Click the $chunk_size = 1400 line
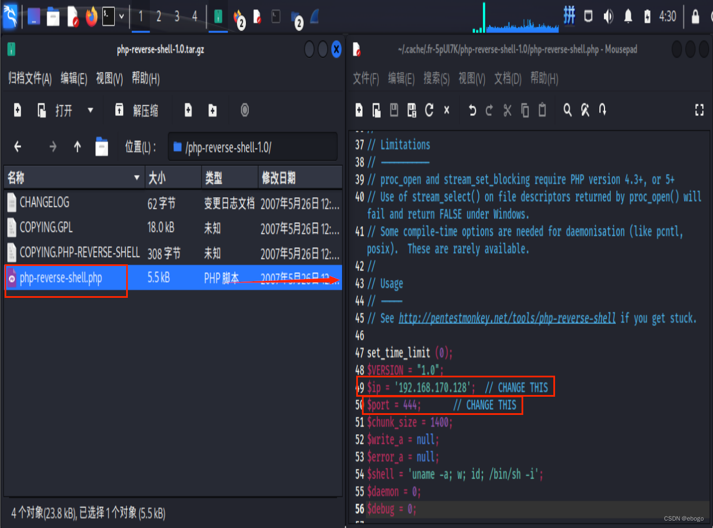 tap(410, 422)
